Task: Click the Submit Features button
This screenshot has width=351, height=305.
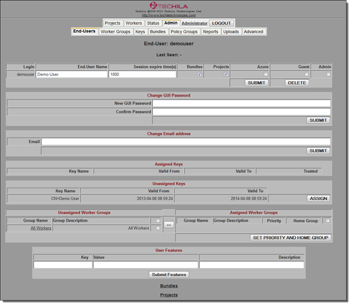Action: 169,274
